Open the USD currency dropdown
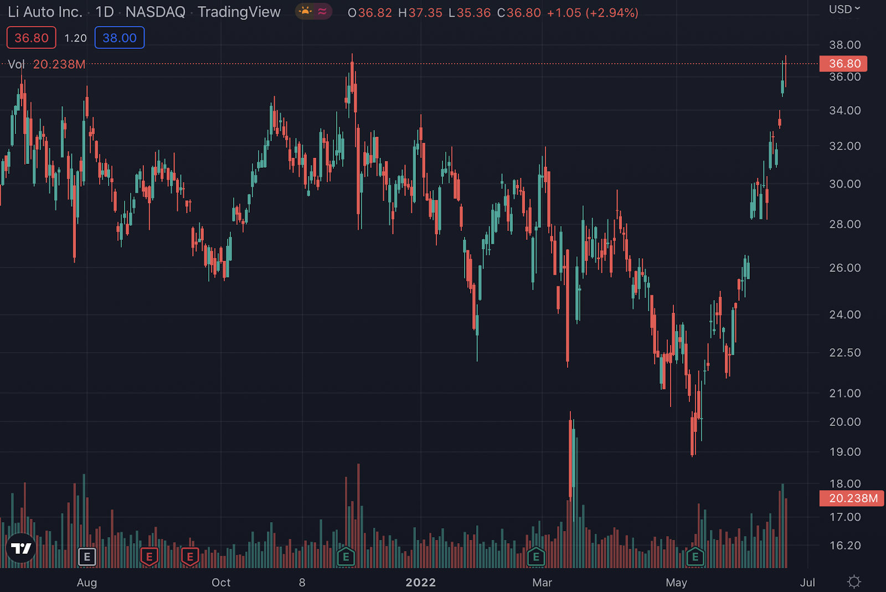The image size is (886, 592). click(x=844, y=9)
